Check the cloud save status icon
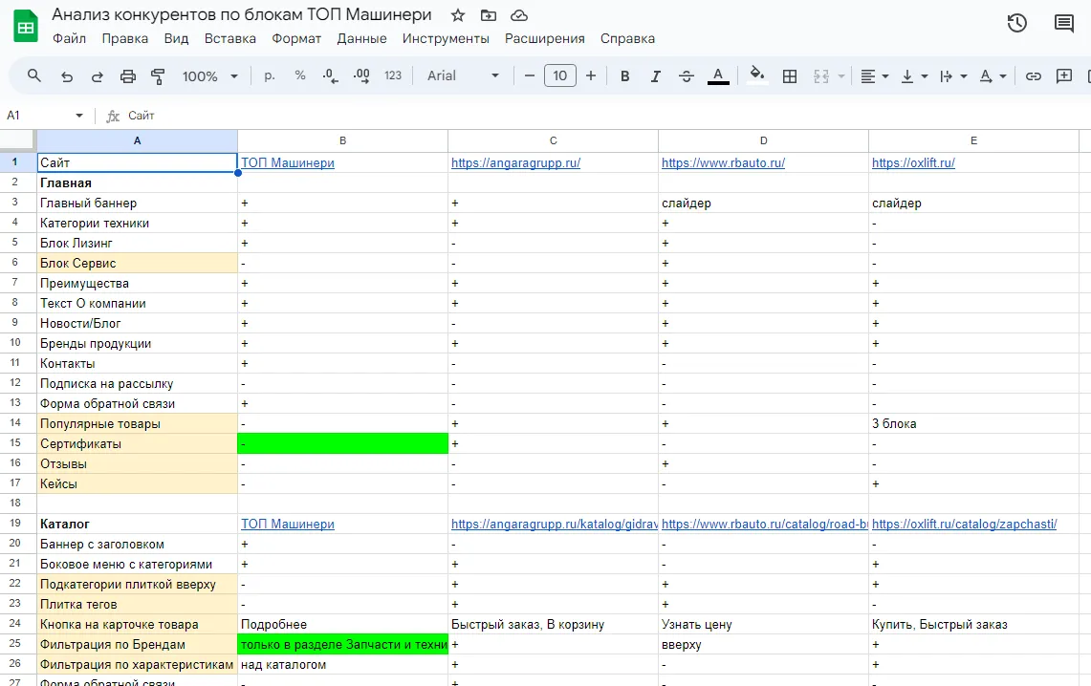Image resolution: width=1091 pixels, height=686 pixels. 519,15
